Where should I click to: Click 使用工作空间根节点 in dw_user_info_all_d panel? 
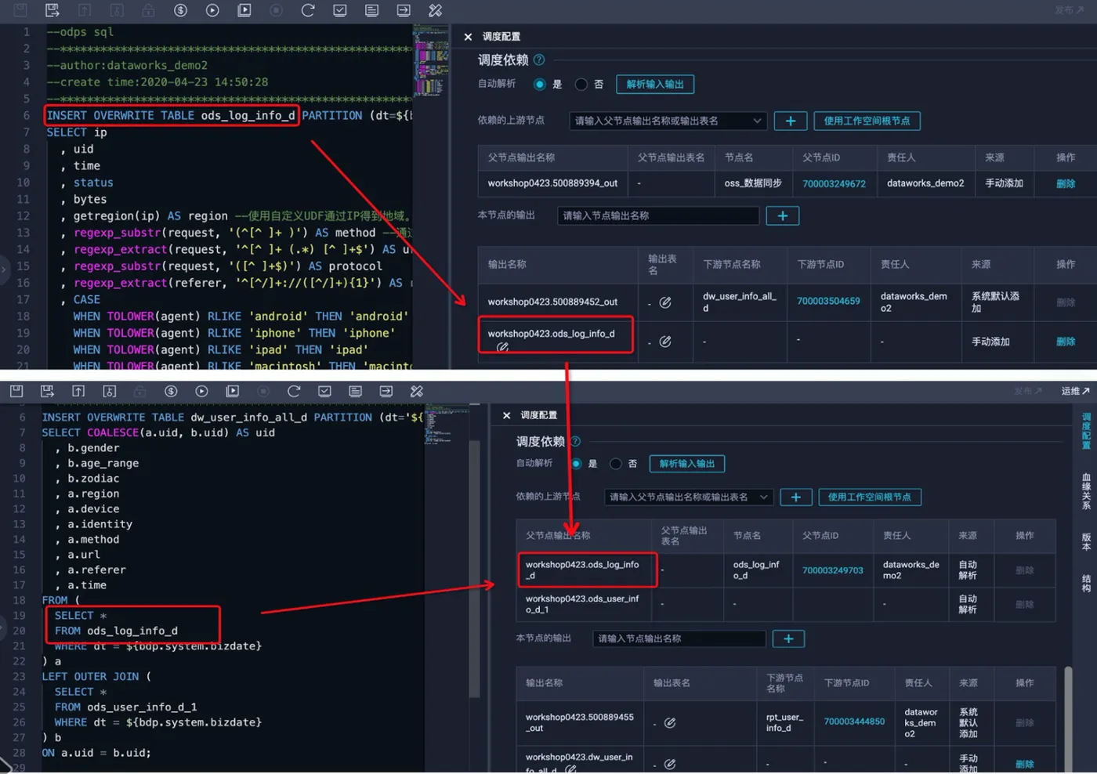click(x=870, y=497)
